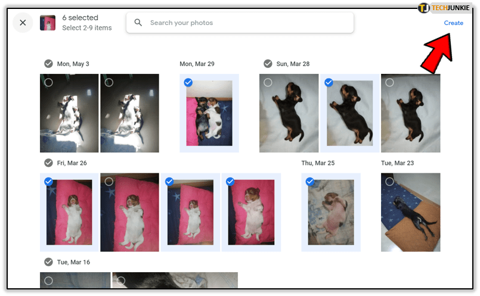Viewport: 480px width, 296px height.
Task: Toggle the Sun, Mar 28 date checkmark
Action: tap(268, 64)
